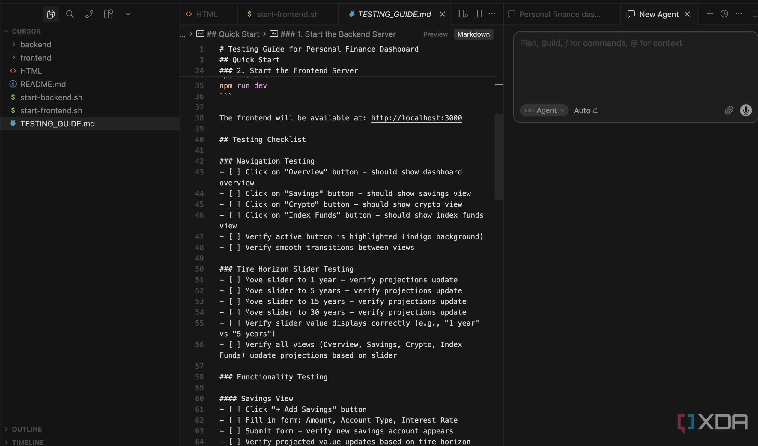Open the Explorer files view icon
The height and width of the screenshot is (446, 758).
[x=51, y=14]
